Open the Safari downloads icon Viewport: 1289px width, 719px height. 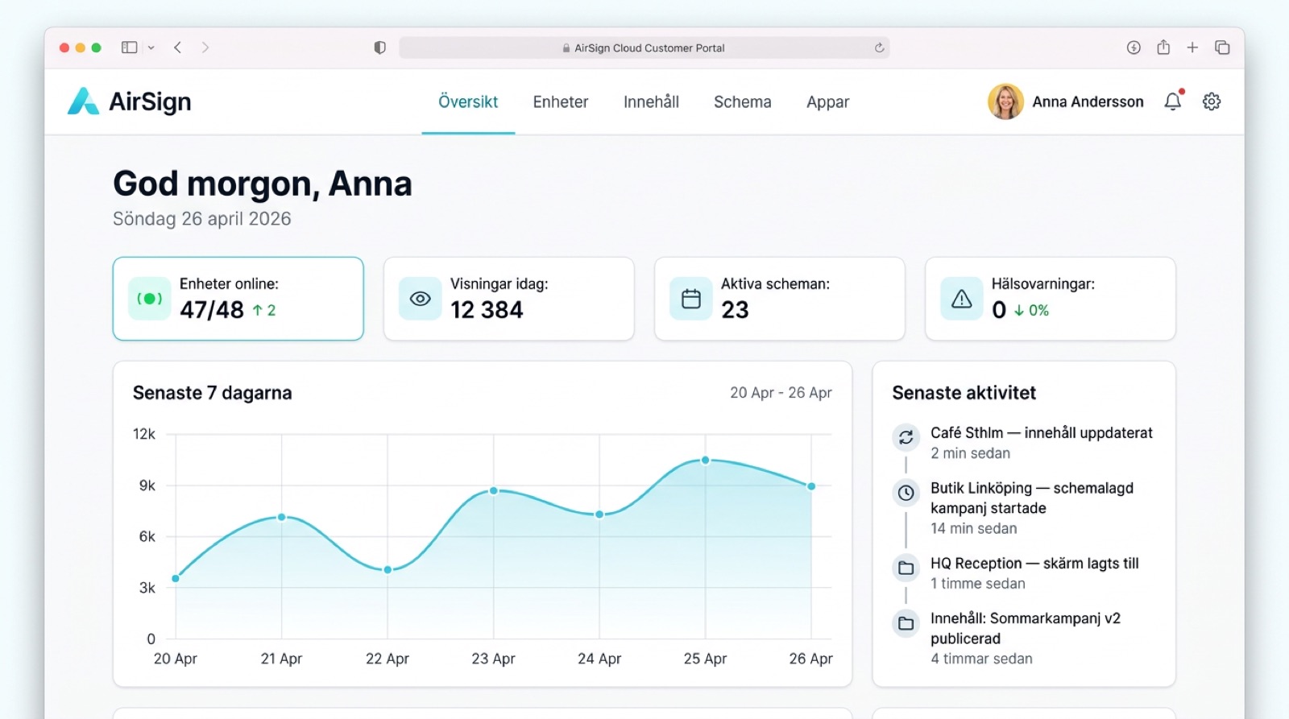[x=1134, y=48]
